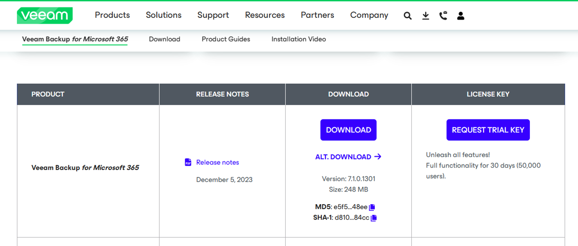Follow the ALT. DOWNLOAD link
This screenshot has width=578, height=246.
pos(348,157)
